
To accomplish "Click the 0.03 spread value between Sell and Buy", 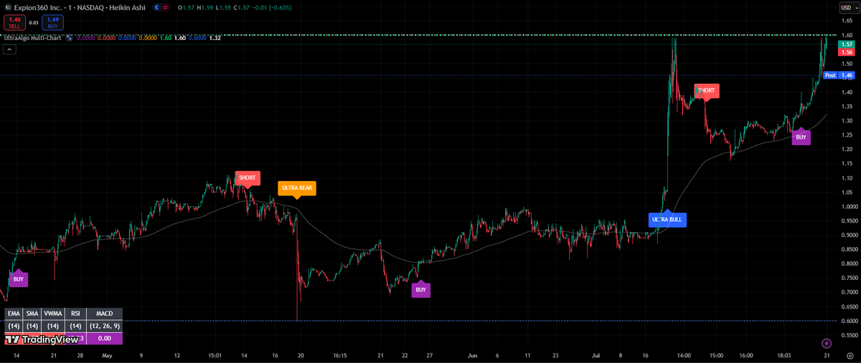I will point(34,23).
